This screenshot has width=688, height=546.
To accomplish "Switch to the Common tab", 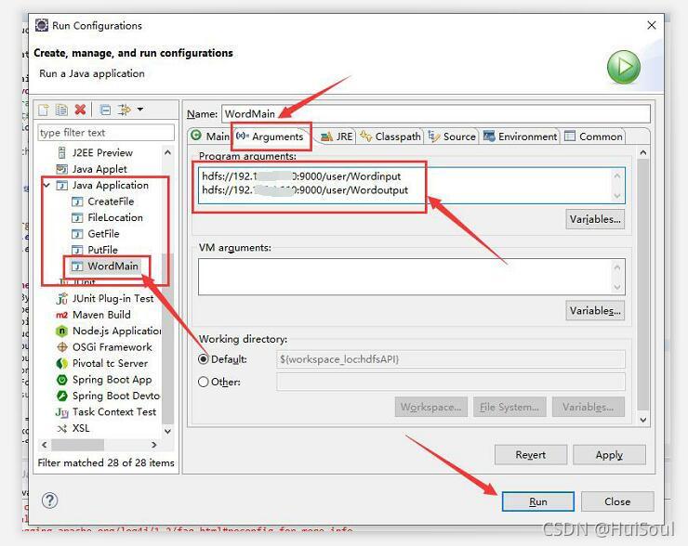I will point(594,136).
